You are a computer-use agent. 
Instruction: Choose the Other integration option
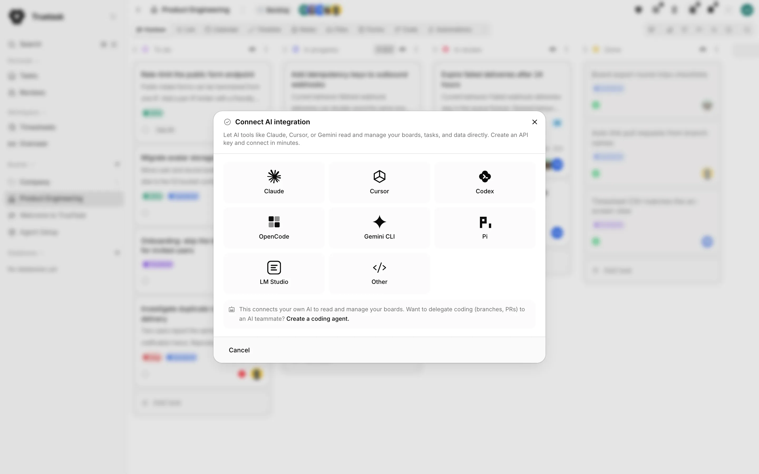(379, 273)
